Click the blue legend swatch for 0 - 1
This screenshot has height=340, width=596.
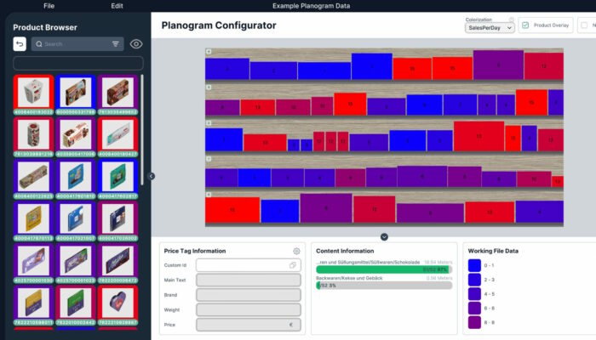tap(474, 265)
